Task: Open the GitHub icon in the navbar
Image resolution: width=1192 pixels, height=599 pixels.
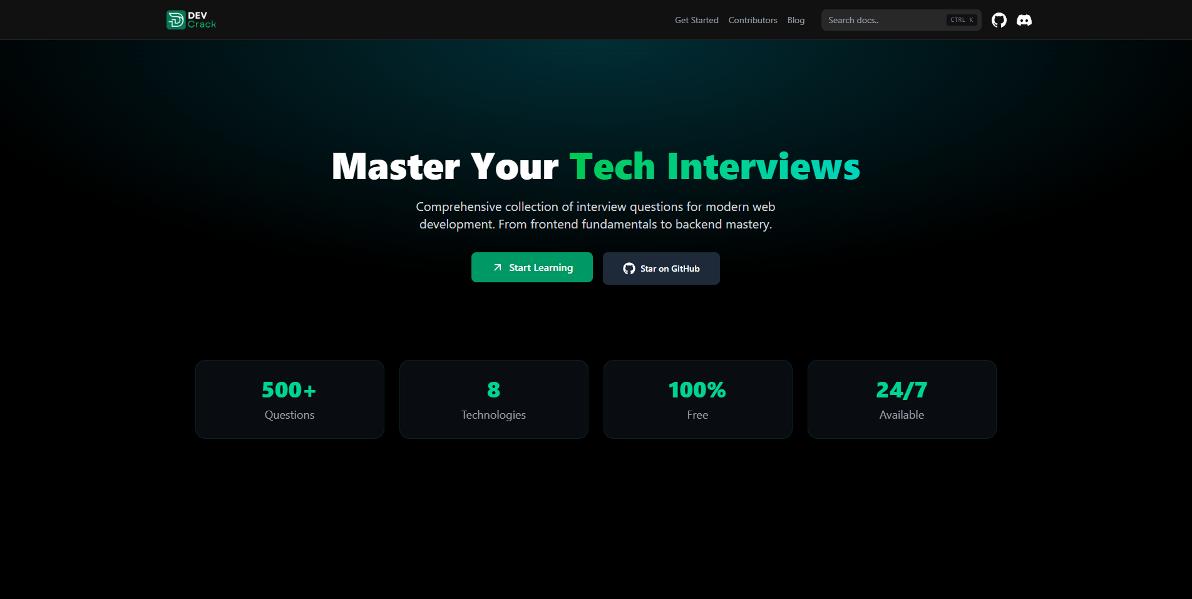Action: pos(999,20)
